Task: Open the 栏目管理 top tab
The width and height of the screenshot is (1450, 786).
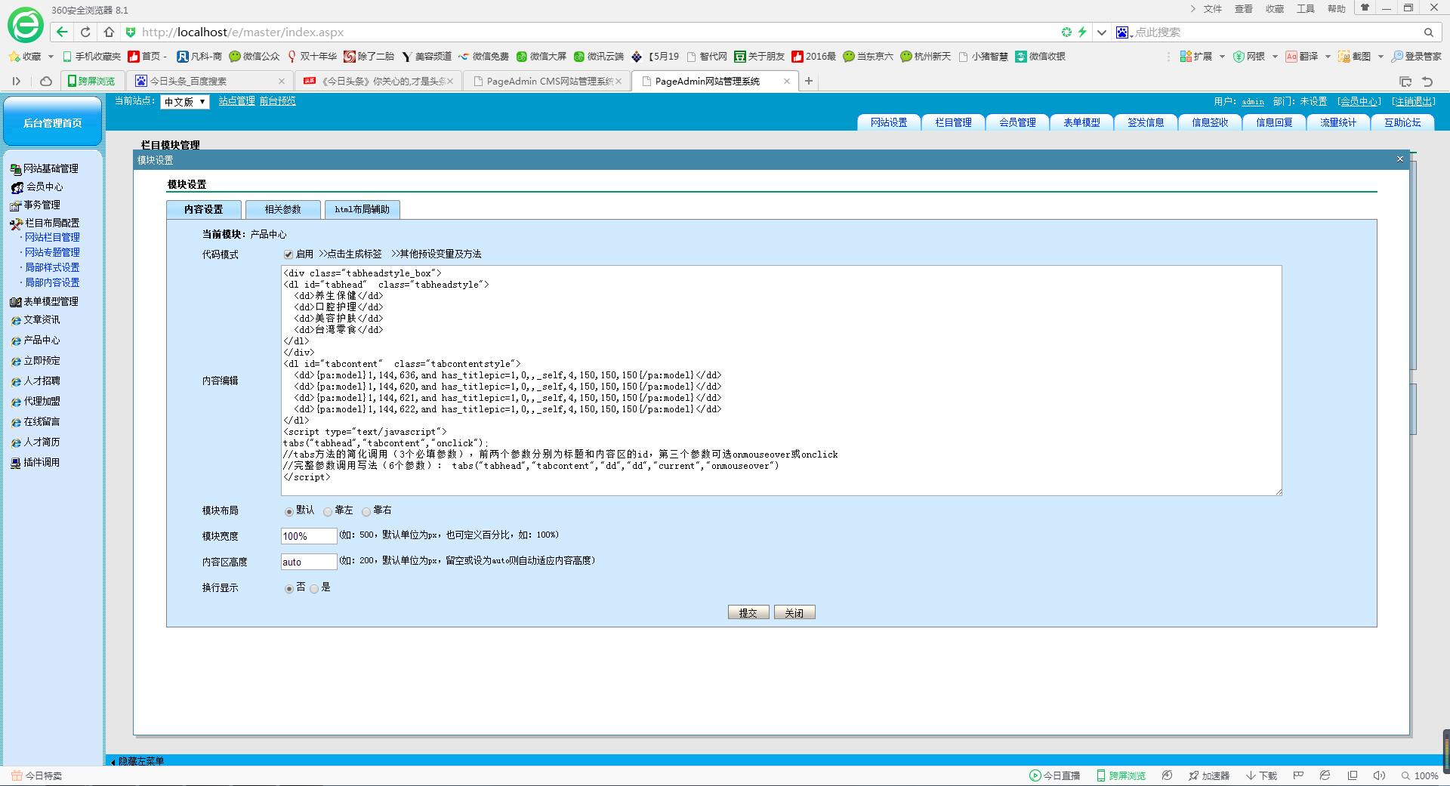Action: pyautogui.click(x=953, y=122)
